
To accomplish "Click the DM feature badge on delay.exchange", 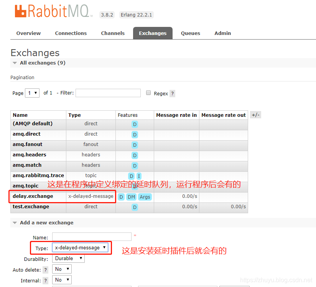I will click(x=132, y=197).
